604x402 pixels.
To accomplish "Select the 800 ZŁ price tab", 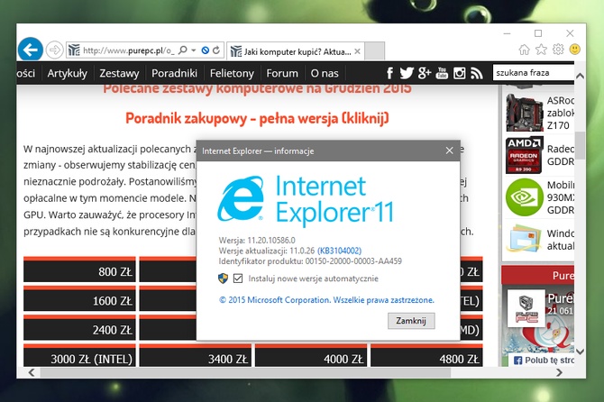I will click(79, 270).
